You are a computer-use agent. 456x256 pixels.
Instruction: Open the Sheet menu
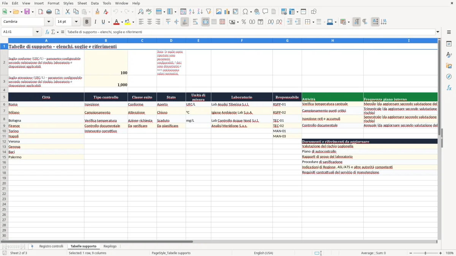pyautogui.click(x=82, y=3)
